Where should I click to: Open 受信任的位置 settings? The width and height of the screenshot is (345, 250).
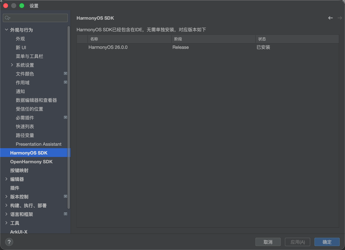(x=29, y=109)
